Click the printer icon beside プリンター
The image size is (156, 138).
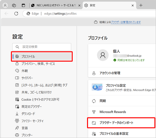[x=17, y=135]
